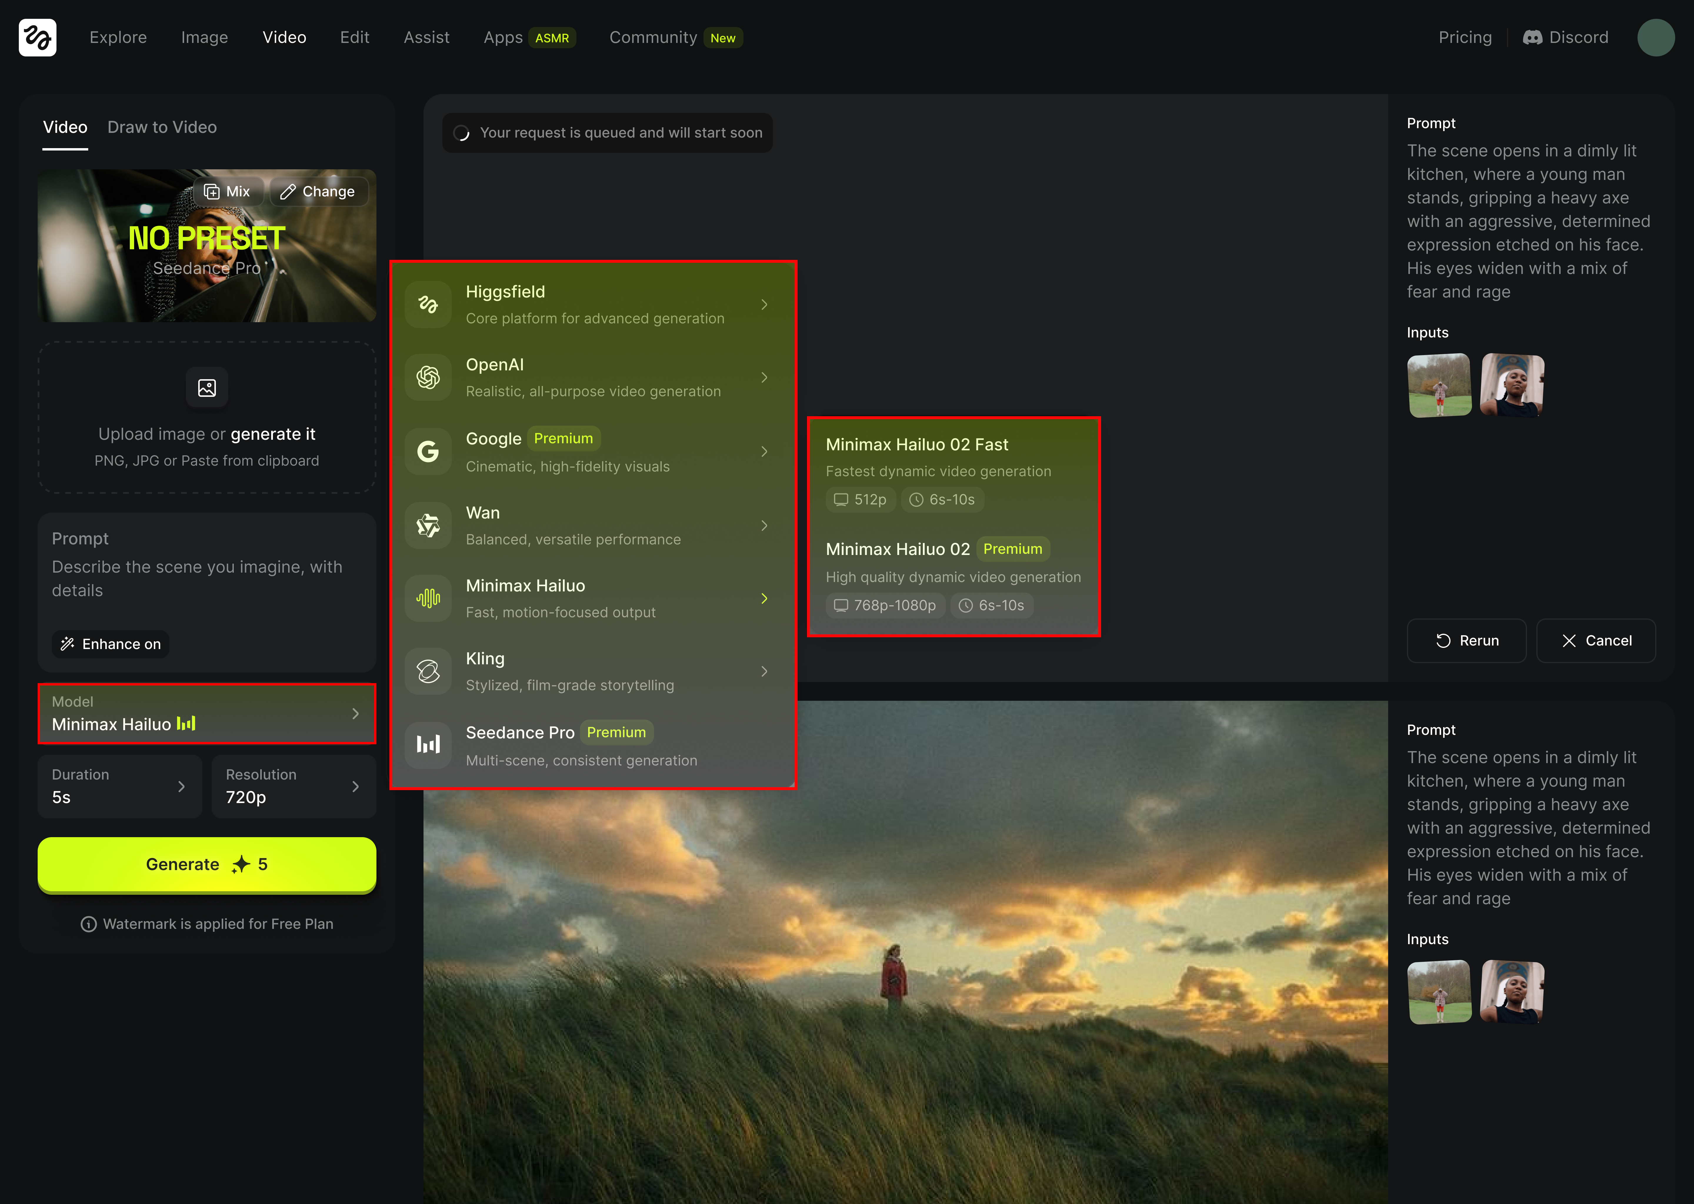Expand the Model selector dropdown
The image size is (1694, 1204).
pyautogui.click(x=207, y=713)
